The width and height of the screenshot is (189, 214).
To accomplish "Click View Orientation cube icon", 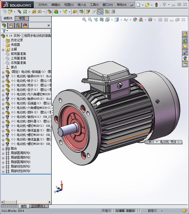I will 107,20.
